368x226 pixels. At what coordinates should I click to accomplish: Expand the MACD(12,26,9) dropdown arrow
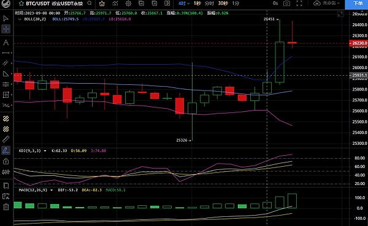[52, 190]
